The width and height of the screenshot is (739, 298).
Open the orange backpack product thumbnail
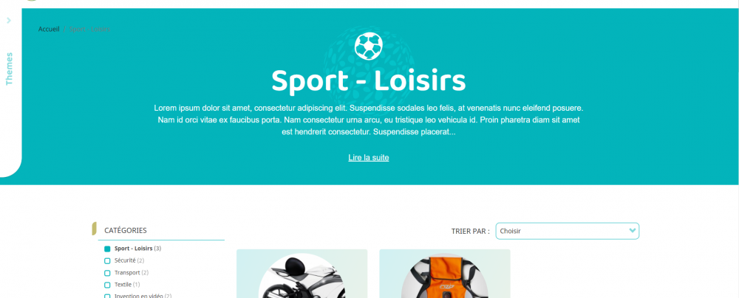click(x=444, y=274)
